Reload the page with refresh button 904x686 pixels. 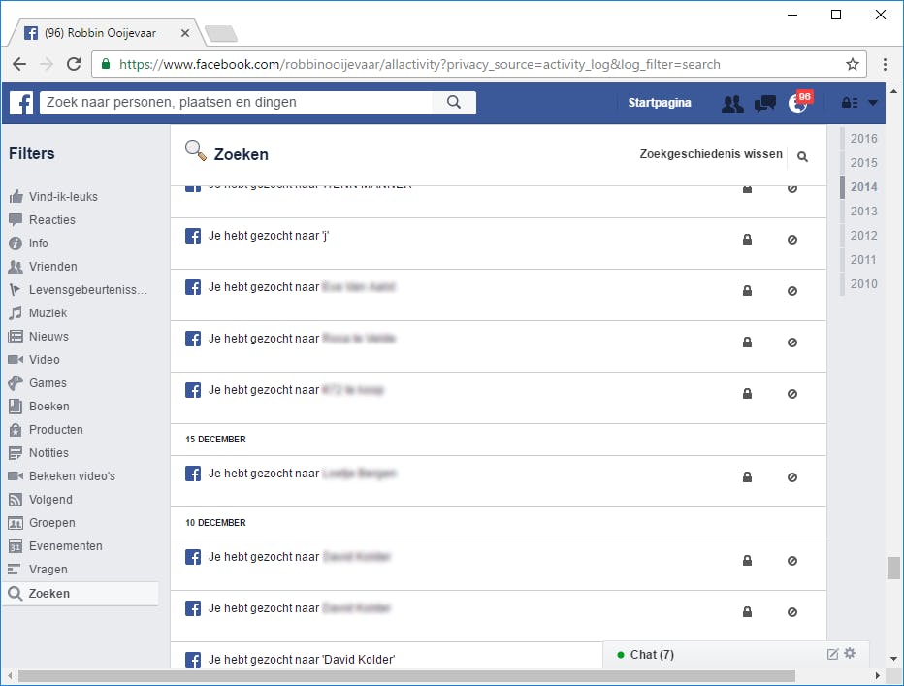pos(74,64)
